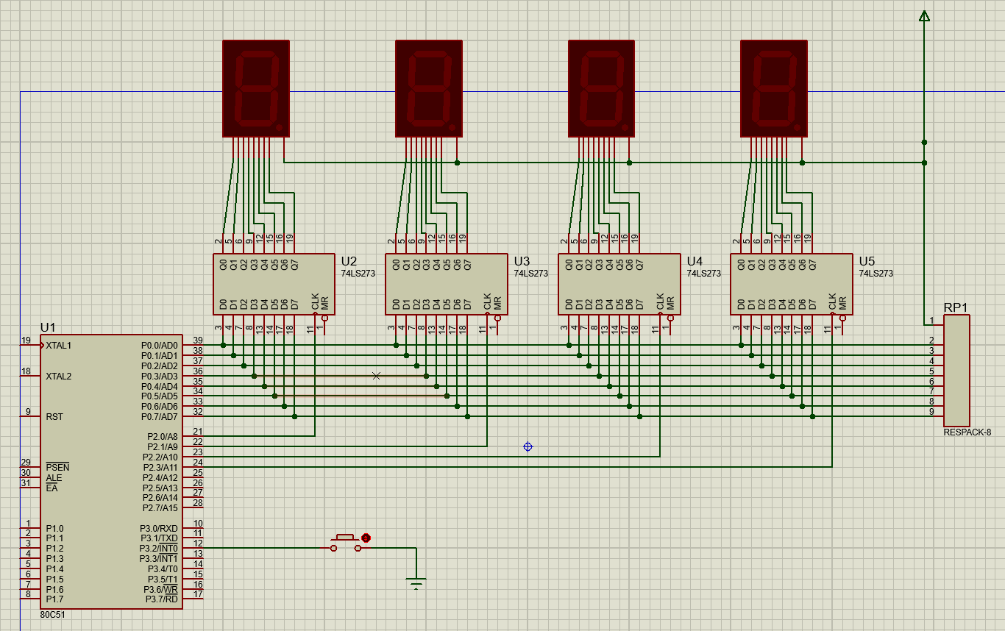Screen dimensions: 1005x631
Task: Click the RST pin name on U1
Action: pyautogui.click(x=54, y=416)
